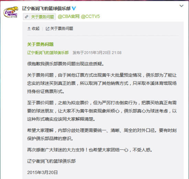
Task: Visit the @CCTV5 mention
Action: [x=90, y=16]
